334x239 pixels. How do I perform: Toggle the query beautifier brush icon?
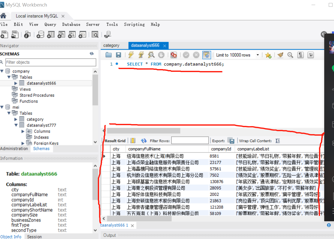click(280, 55)
